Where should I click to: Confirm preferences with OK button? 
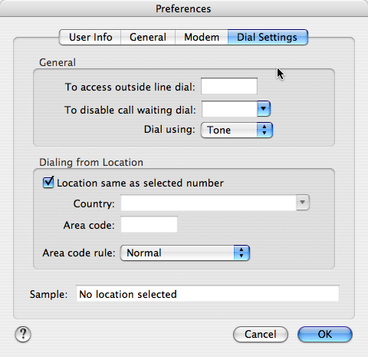click(x=325, y=334)
